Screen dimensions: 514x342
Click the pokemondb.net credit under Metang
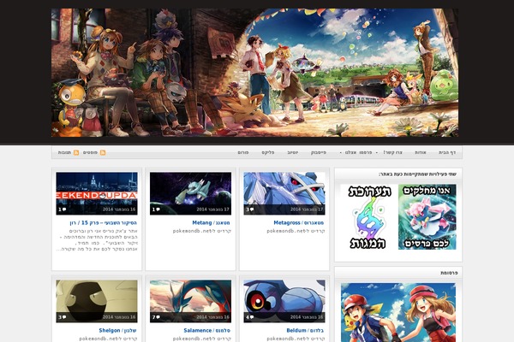[x=202, y=231]
